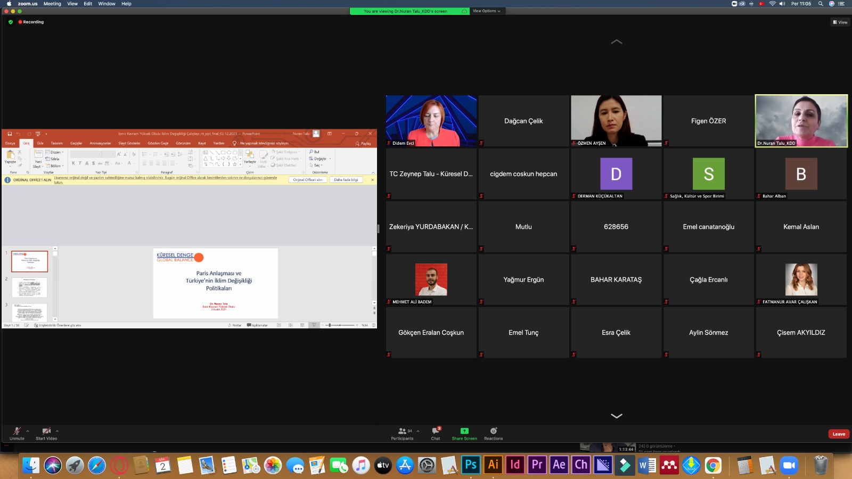
Task: Open Adobe Illustrator from the dock
Action: point(493,465)
